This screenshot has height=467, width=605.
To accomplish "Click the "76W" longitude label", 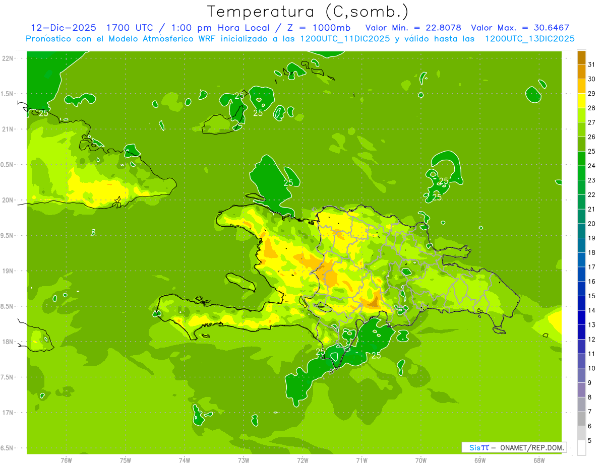I will (66, 460).
